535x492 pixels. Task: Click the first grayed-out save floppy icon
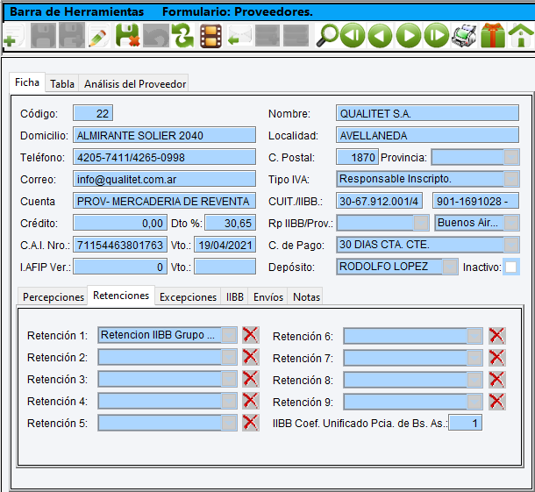[x=43, y=36]
